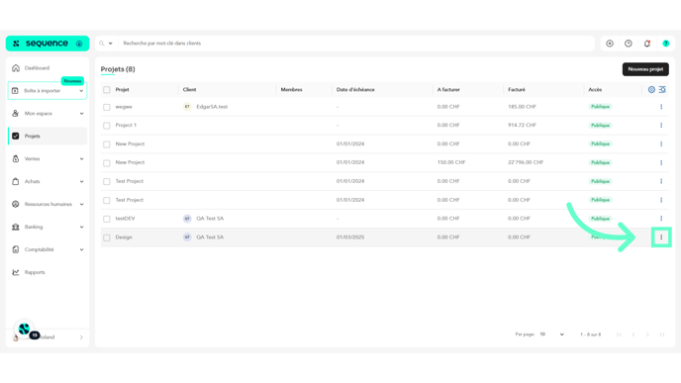Open three-dot menu for testDEV row

[661, 219]
